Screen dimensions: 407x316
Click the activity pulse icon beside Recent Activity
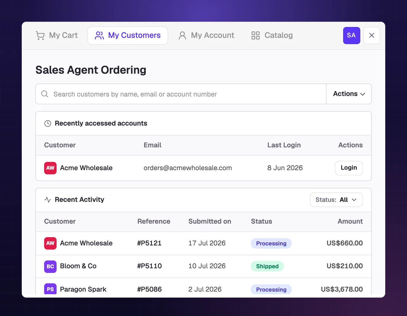tap(48, 200)
